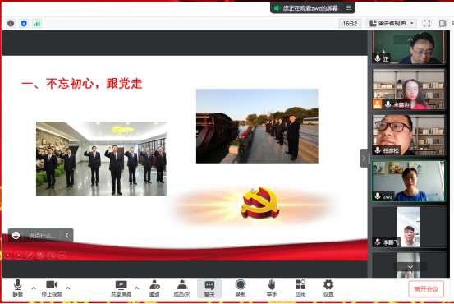This screenshot has width=454, height=304.
Task: Open the speaker view dropdown
Action: [392, 24]
